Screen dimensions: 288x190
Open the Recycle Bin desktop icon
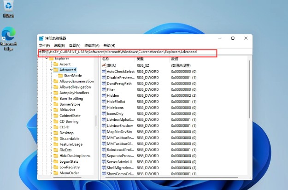point(8,9)
